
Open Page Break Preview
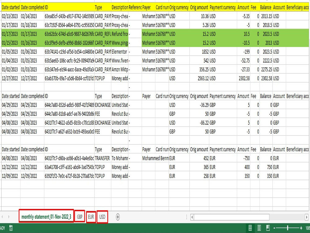click(x=268, y=228)
